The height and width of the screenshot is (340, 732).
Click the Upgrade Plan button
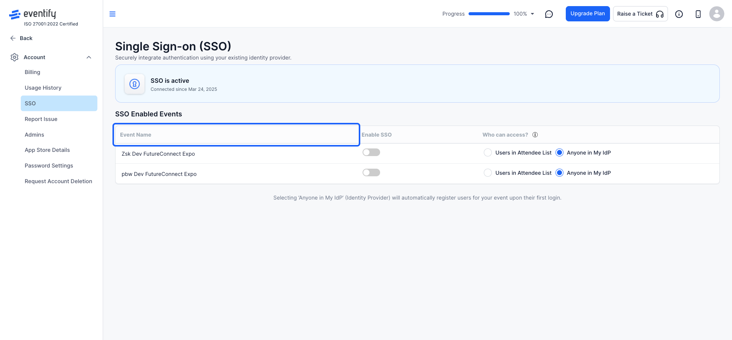[588, 14]
